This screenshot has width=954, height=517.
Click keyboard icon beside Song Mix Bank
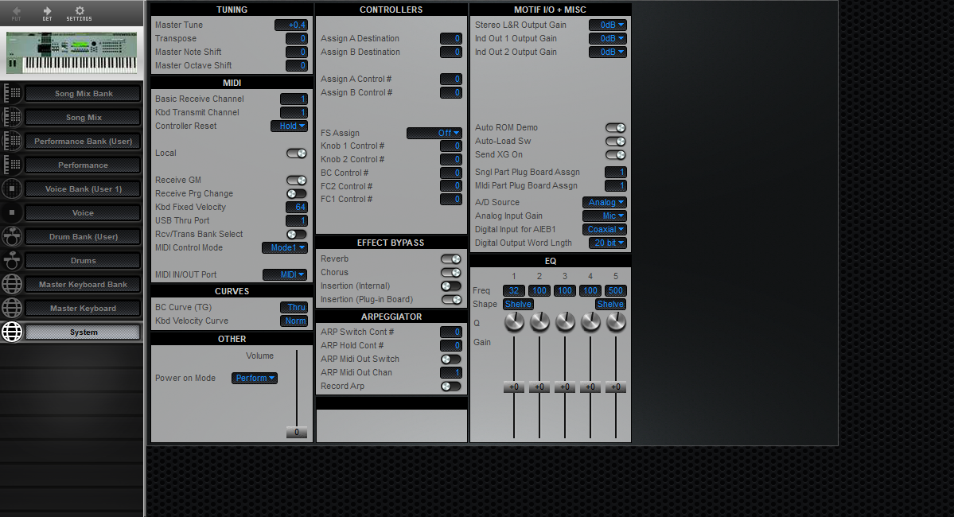pyautogui.click(x=11, y=93)
